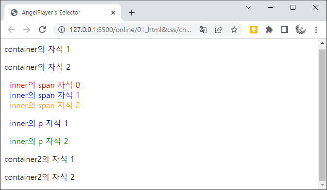View site information via the info icon
The height and width of the screenshot is (190, 327).
point(62,30)
